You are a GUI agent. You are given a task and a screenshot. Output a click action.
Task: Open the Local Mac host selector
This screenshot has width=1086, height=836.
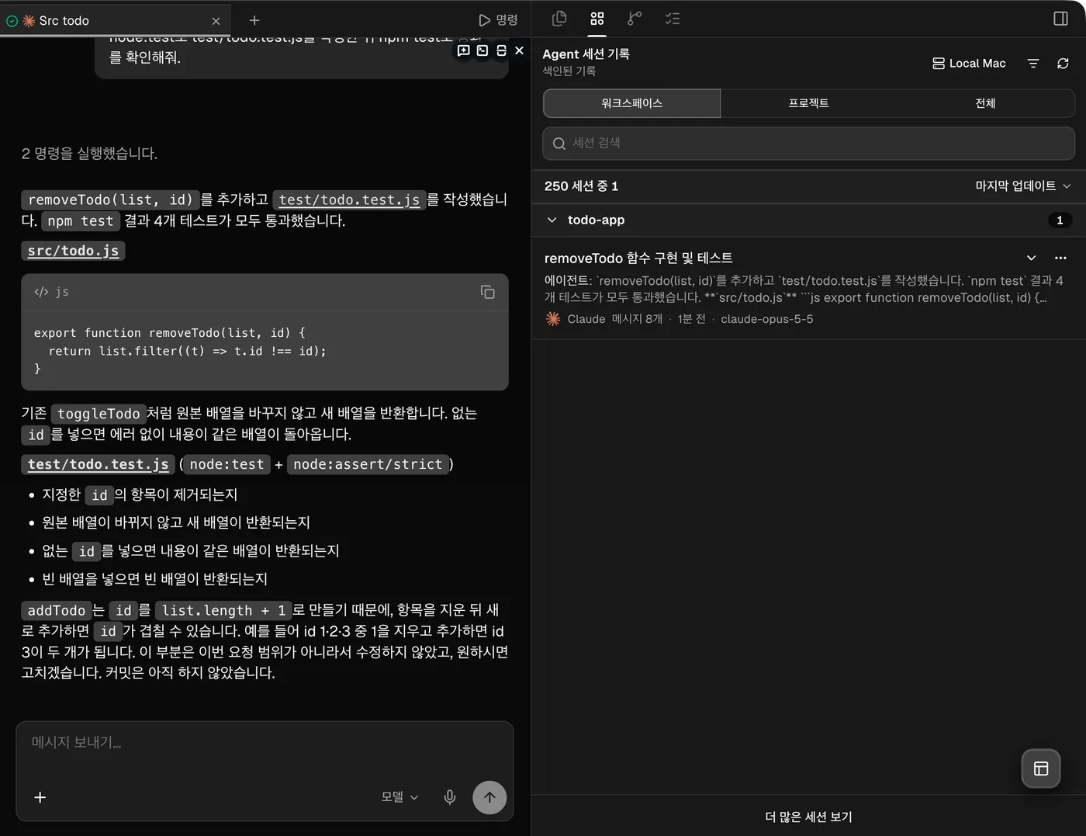click(x=969, y=64)
